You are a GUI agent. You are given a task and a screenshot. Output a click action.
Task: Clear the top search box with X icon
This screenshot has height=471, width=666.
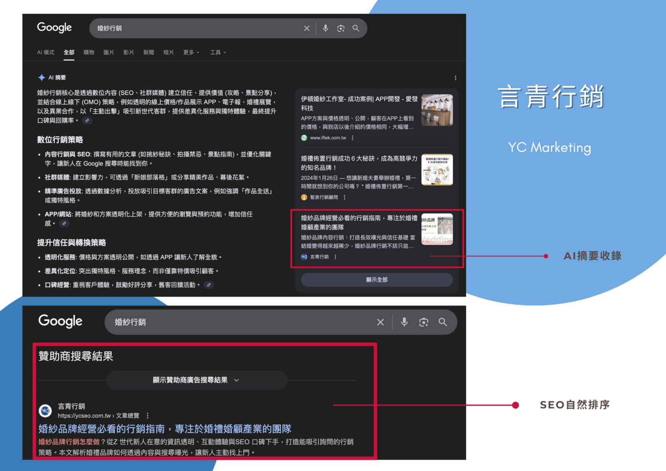pyautogui.click(x=307, y=28)
